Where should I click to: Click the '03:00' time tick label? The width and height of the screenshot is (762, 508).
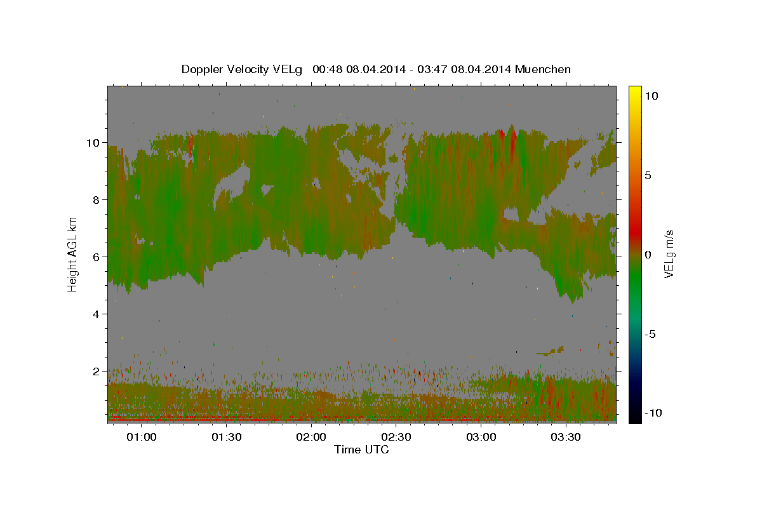pyautogui.click(x=481, y=438)
